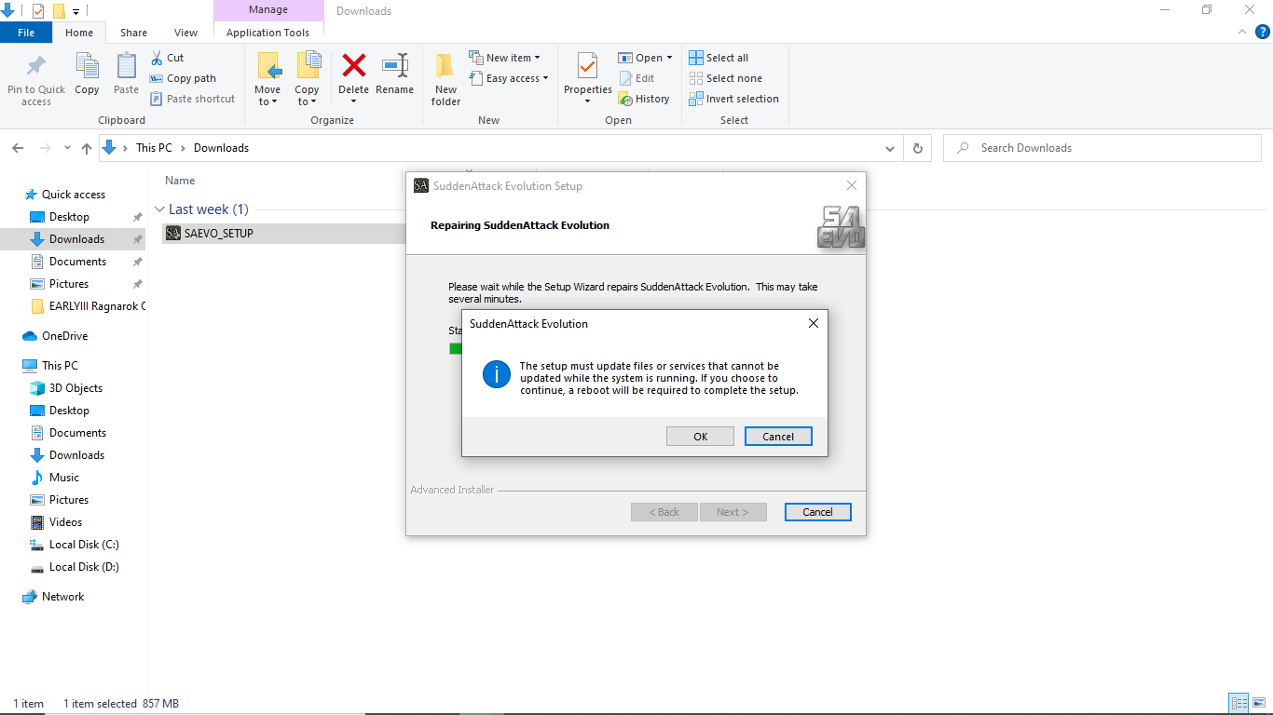The image size is (1273, 715).
Task: Select Network in navigation pane
Action: click(x=62, y=597)
